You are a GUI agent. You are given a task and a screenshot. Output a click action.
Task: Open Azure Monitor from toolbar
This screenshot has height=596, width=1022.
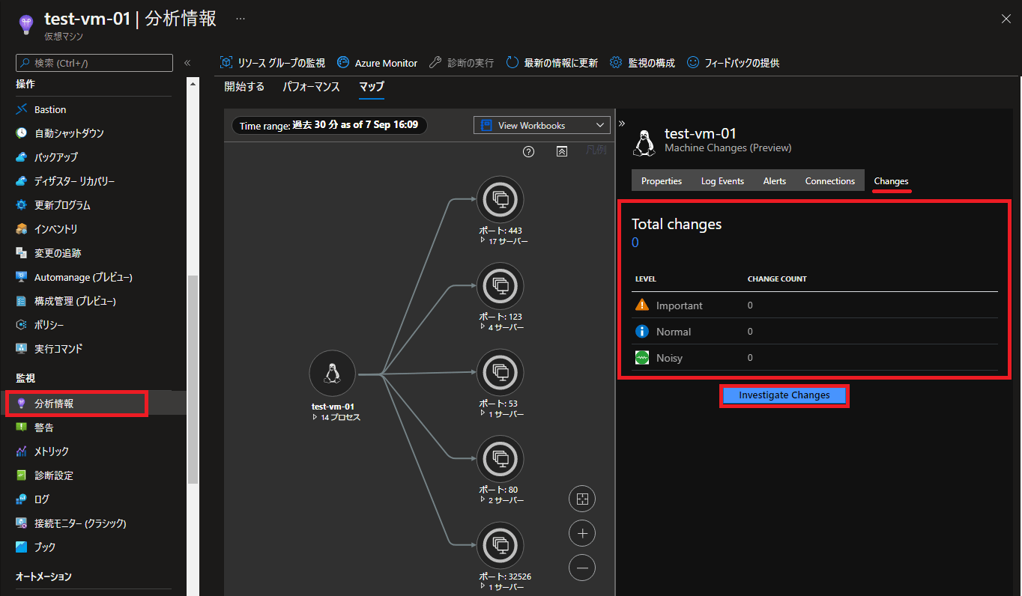click(x=378, y=63)
